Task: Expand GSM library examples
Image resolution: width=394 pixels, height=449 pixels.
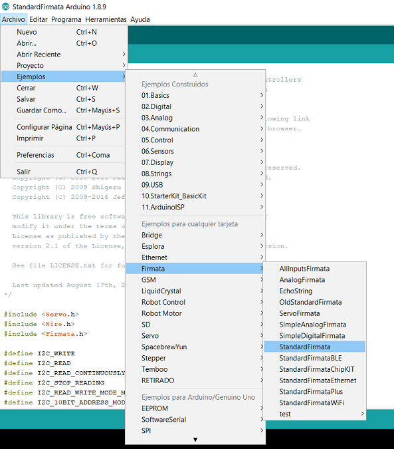Action: click(x=195, y=280)
